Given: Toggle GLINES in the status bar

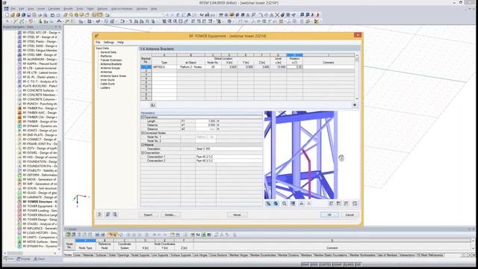Looking at the screenshot, I should pos(349,265).
